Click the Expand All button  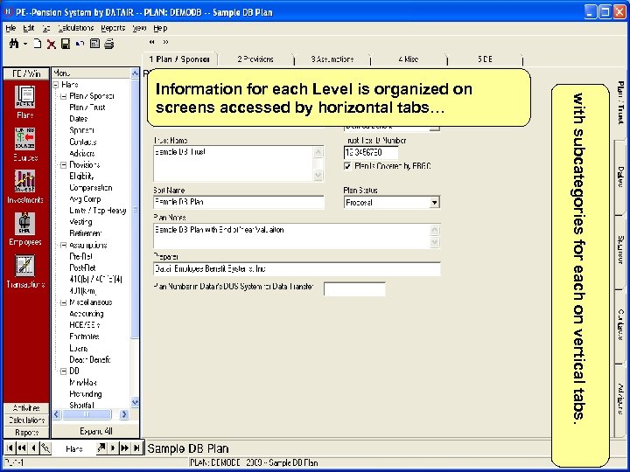(x=95, y=432)
